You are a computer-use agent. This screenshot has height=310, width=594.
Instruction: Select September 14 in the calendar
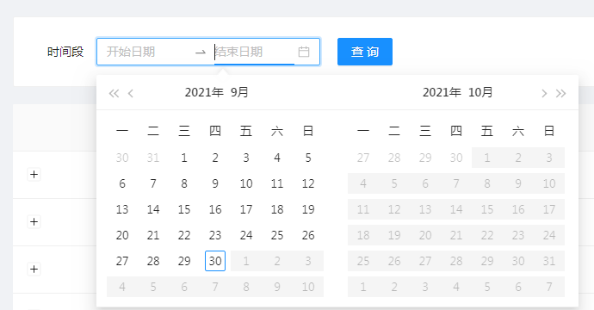coord(153,209)
